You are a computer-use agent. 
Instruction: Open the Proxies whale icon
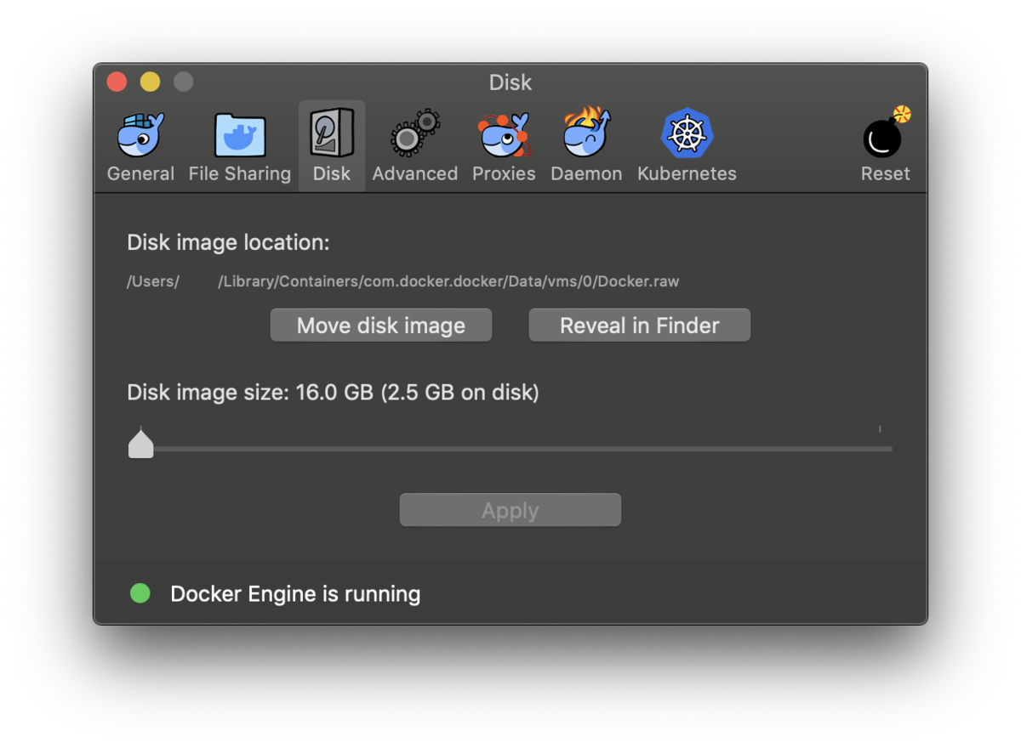(x=504, y=135)
